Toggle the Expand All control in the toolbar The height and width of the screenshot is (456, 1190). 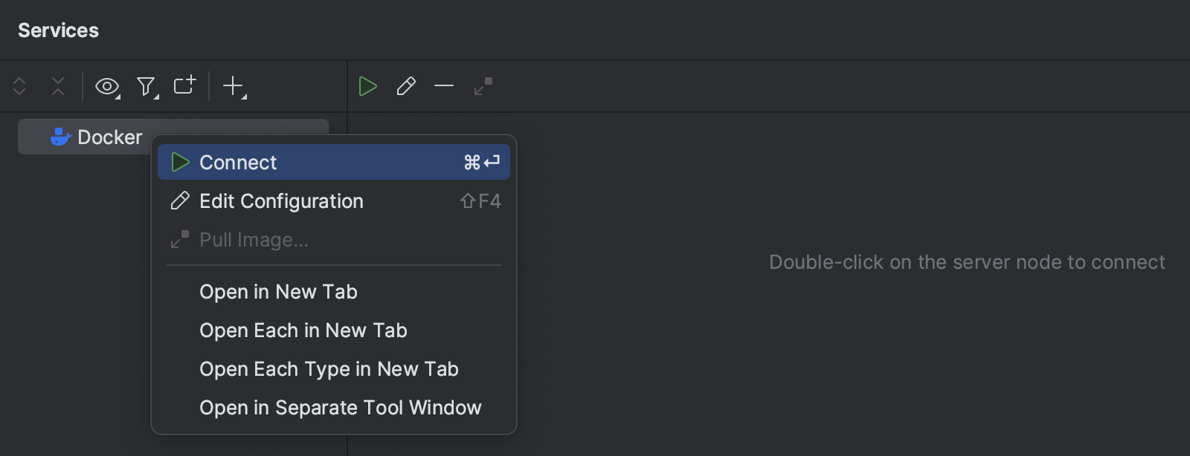(x=19, y=86)
